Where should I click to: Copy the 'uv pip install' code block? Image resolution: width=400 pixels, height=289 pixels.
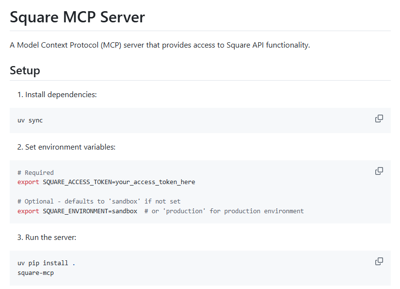coord(379,261)
